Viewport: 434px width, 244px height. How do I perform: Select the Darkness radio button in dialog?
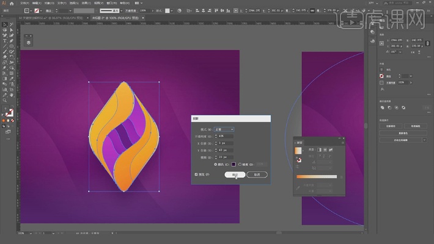tap(240, 165)
